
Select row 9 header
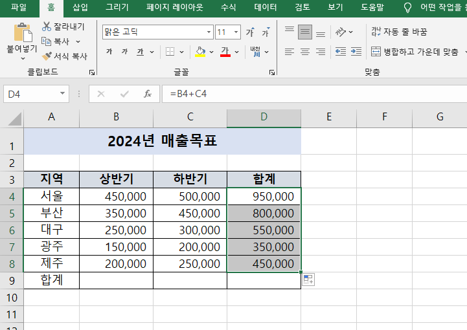click(x=12, y=281)
